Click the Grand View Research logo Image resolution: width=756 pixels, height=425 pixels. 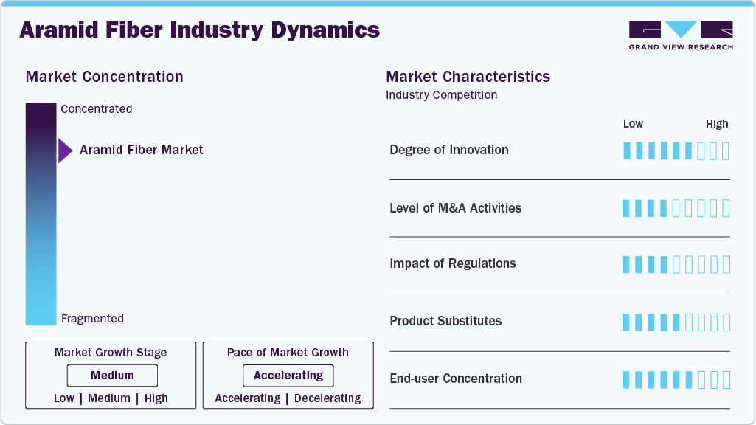click(681, 35)
